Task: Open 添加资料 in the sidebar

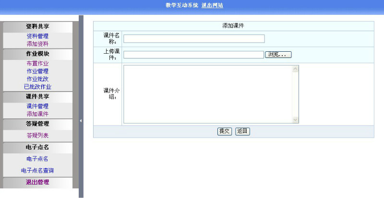Action: click(x=37, y=44)
